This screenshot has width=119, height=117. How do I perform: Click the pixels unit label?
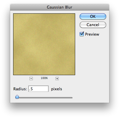[x=56, y=89]
